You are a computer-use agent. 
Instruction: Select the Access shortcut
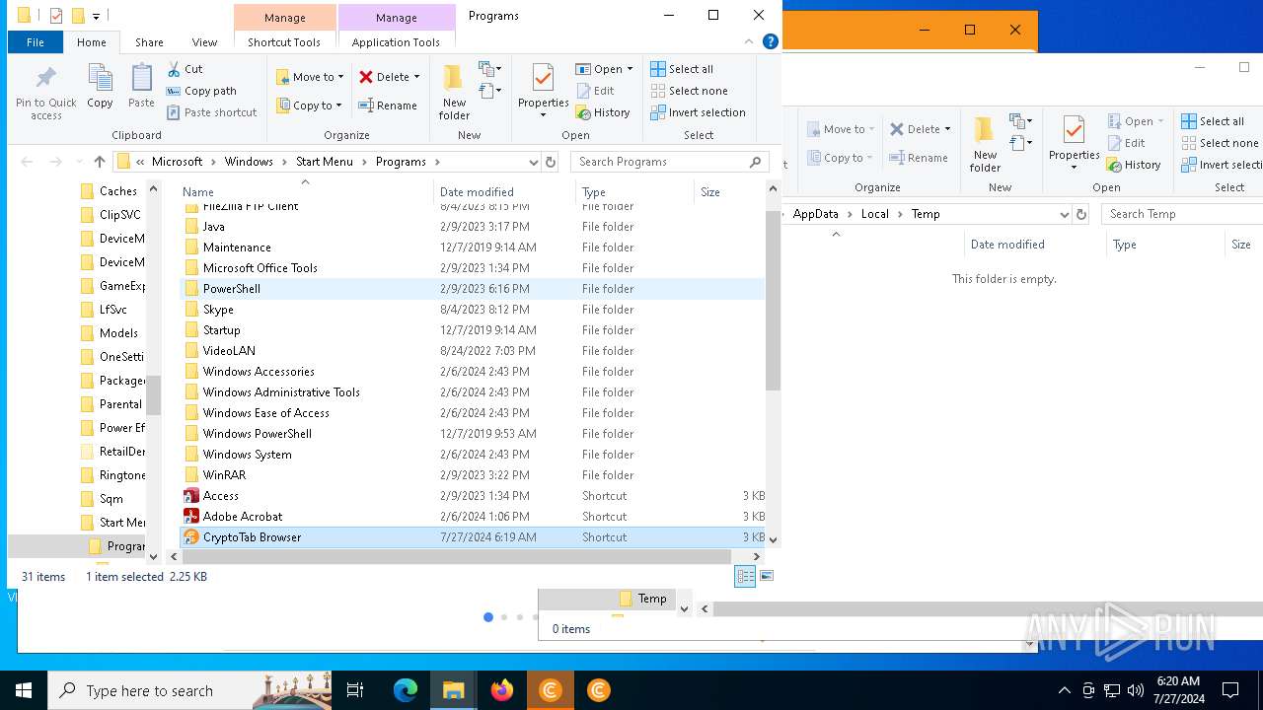pyautogui.click(x=472, y=496)
